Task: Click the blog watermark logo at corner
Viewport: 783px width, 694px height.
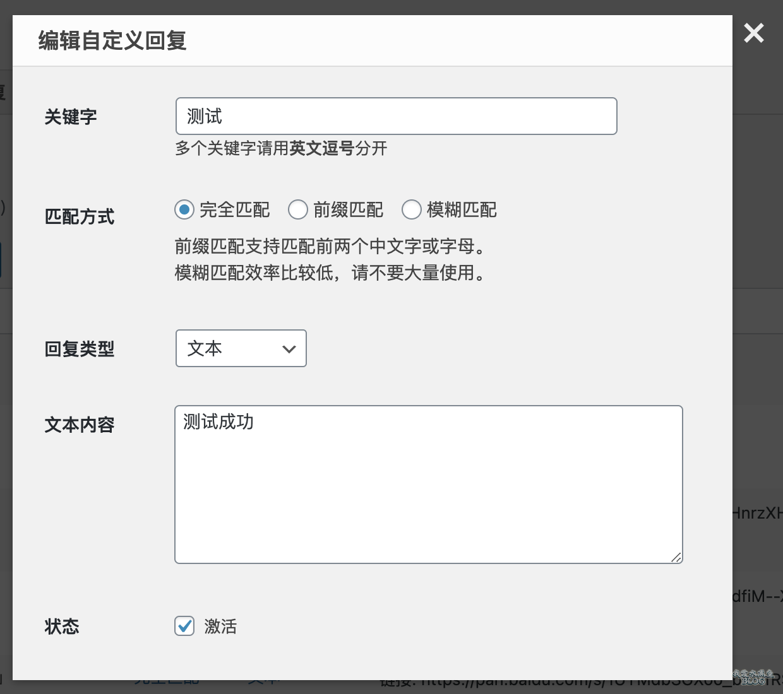Action: (x=753, y=678)
